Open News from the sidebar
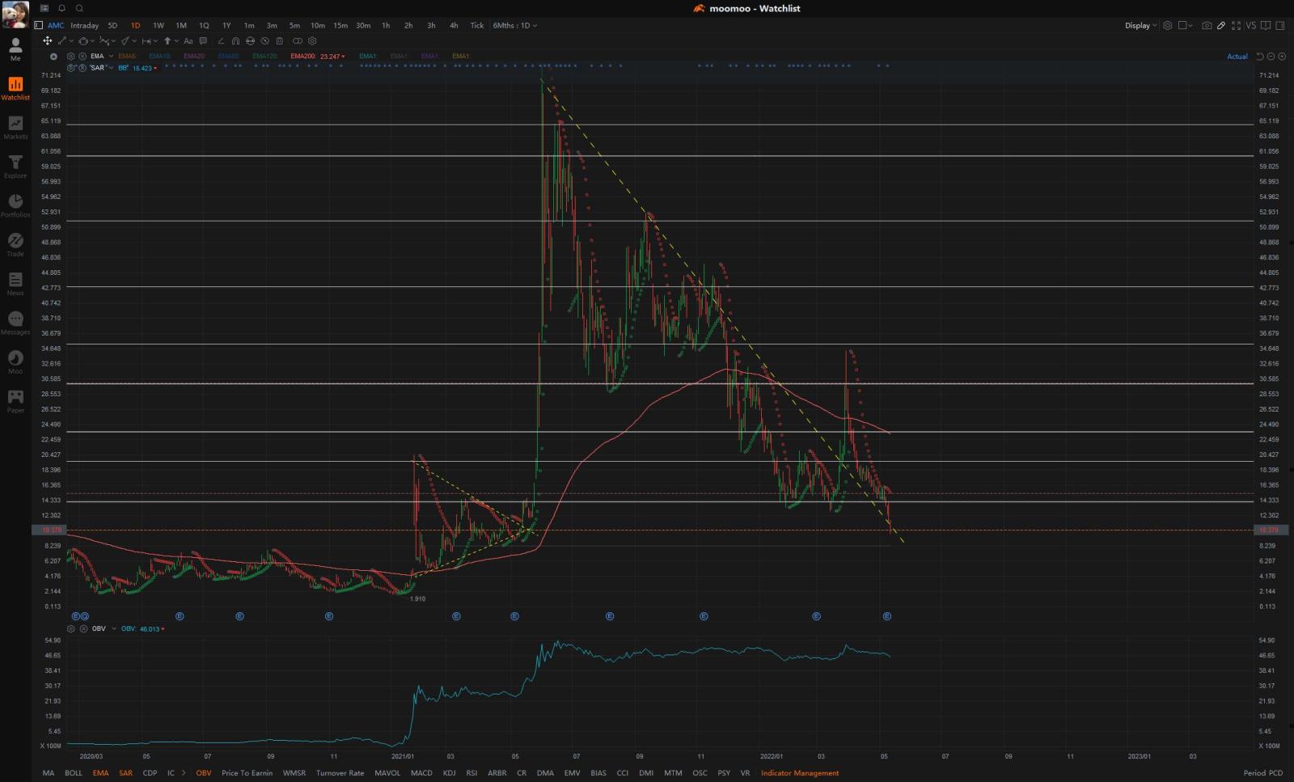Screen dimensions: 1294x782 point(15,284)
